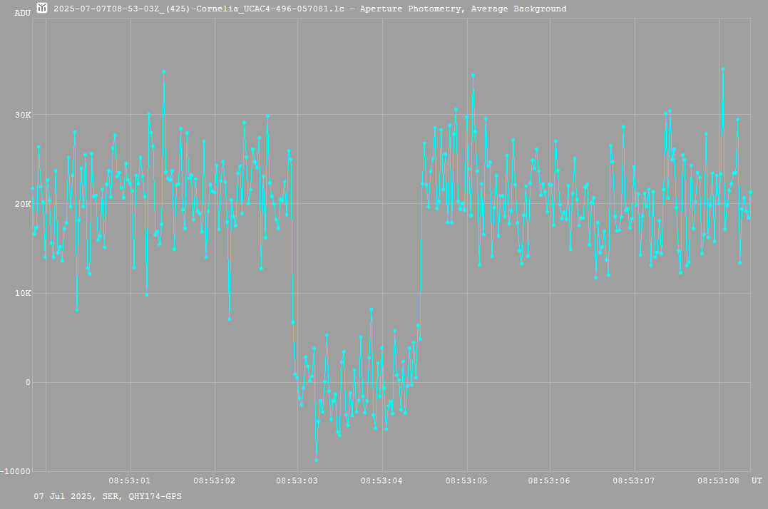
Task: Click the UT label on time axis
Action: point(757,480)
